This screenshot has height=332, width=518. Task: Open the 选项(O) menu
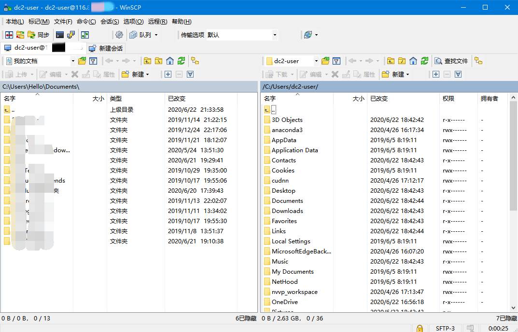pos(133,22)
